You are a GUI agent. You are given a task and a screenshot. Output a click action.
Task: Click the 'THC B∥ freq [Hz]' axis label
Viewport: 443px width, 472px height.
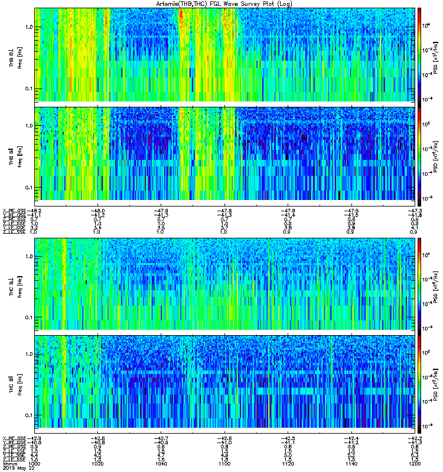pyautogui.click(x=15, y=384)
